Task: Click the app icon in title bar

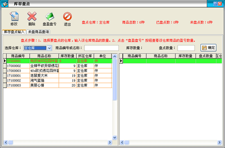Action: 5,4
